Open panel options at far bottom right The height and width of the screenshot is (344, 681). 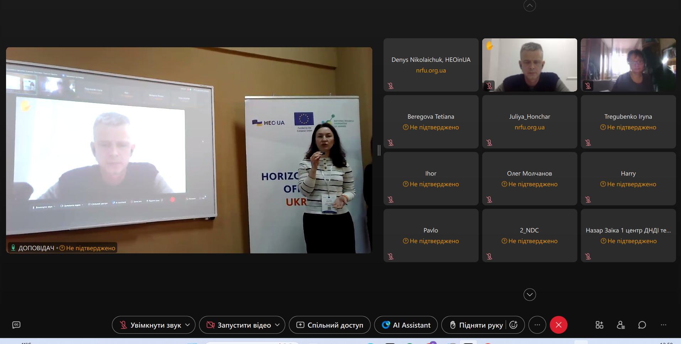663,325
